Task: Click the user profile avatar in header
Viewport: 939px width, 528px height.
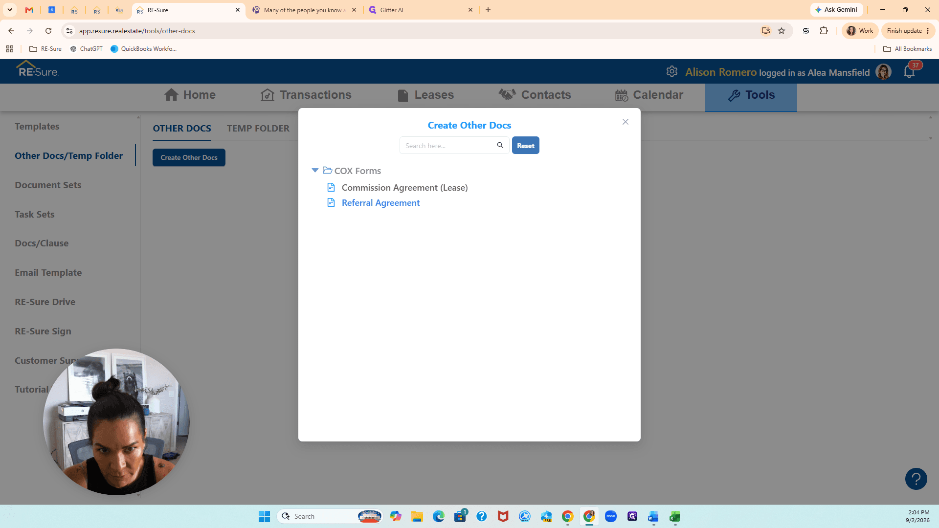Action: [x=883, y=72]
